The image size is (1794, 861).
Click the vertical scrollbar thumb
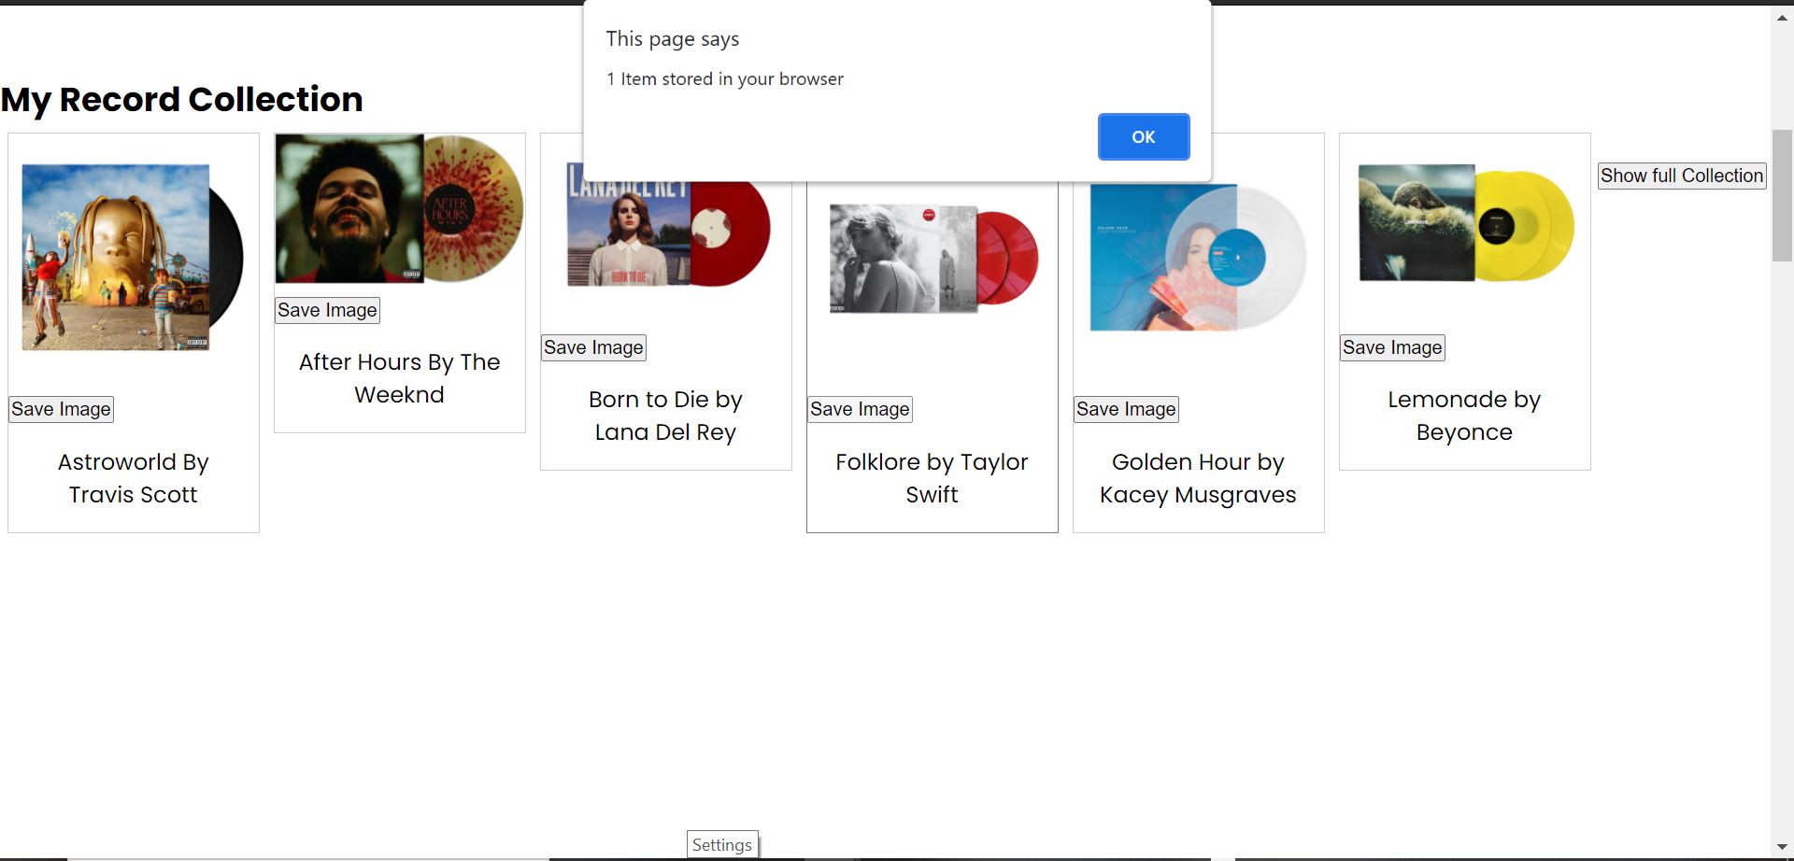1783,196
